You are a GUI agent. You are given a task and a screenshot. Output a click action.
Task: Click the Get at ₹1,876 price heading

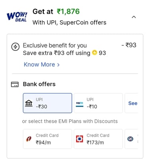tap(56, 12)
